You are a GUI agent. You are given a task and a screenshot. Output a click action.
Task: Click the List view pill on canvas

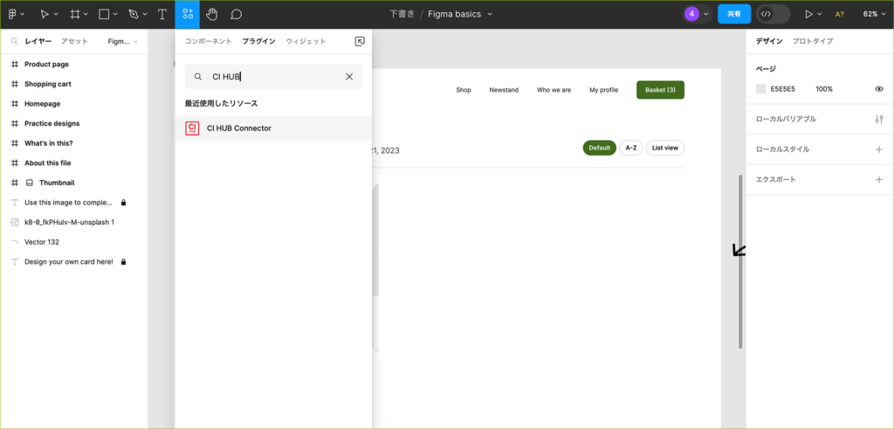pos(664,148)
